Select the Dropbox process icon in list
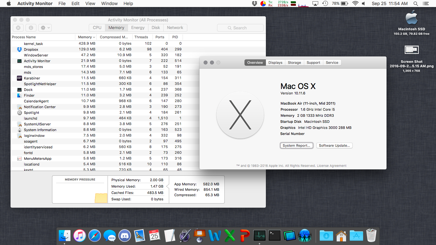The width and height of the screenshot is (436, 245). (19, 49)
